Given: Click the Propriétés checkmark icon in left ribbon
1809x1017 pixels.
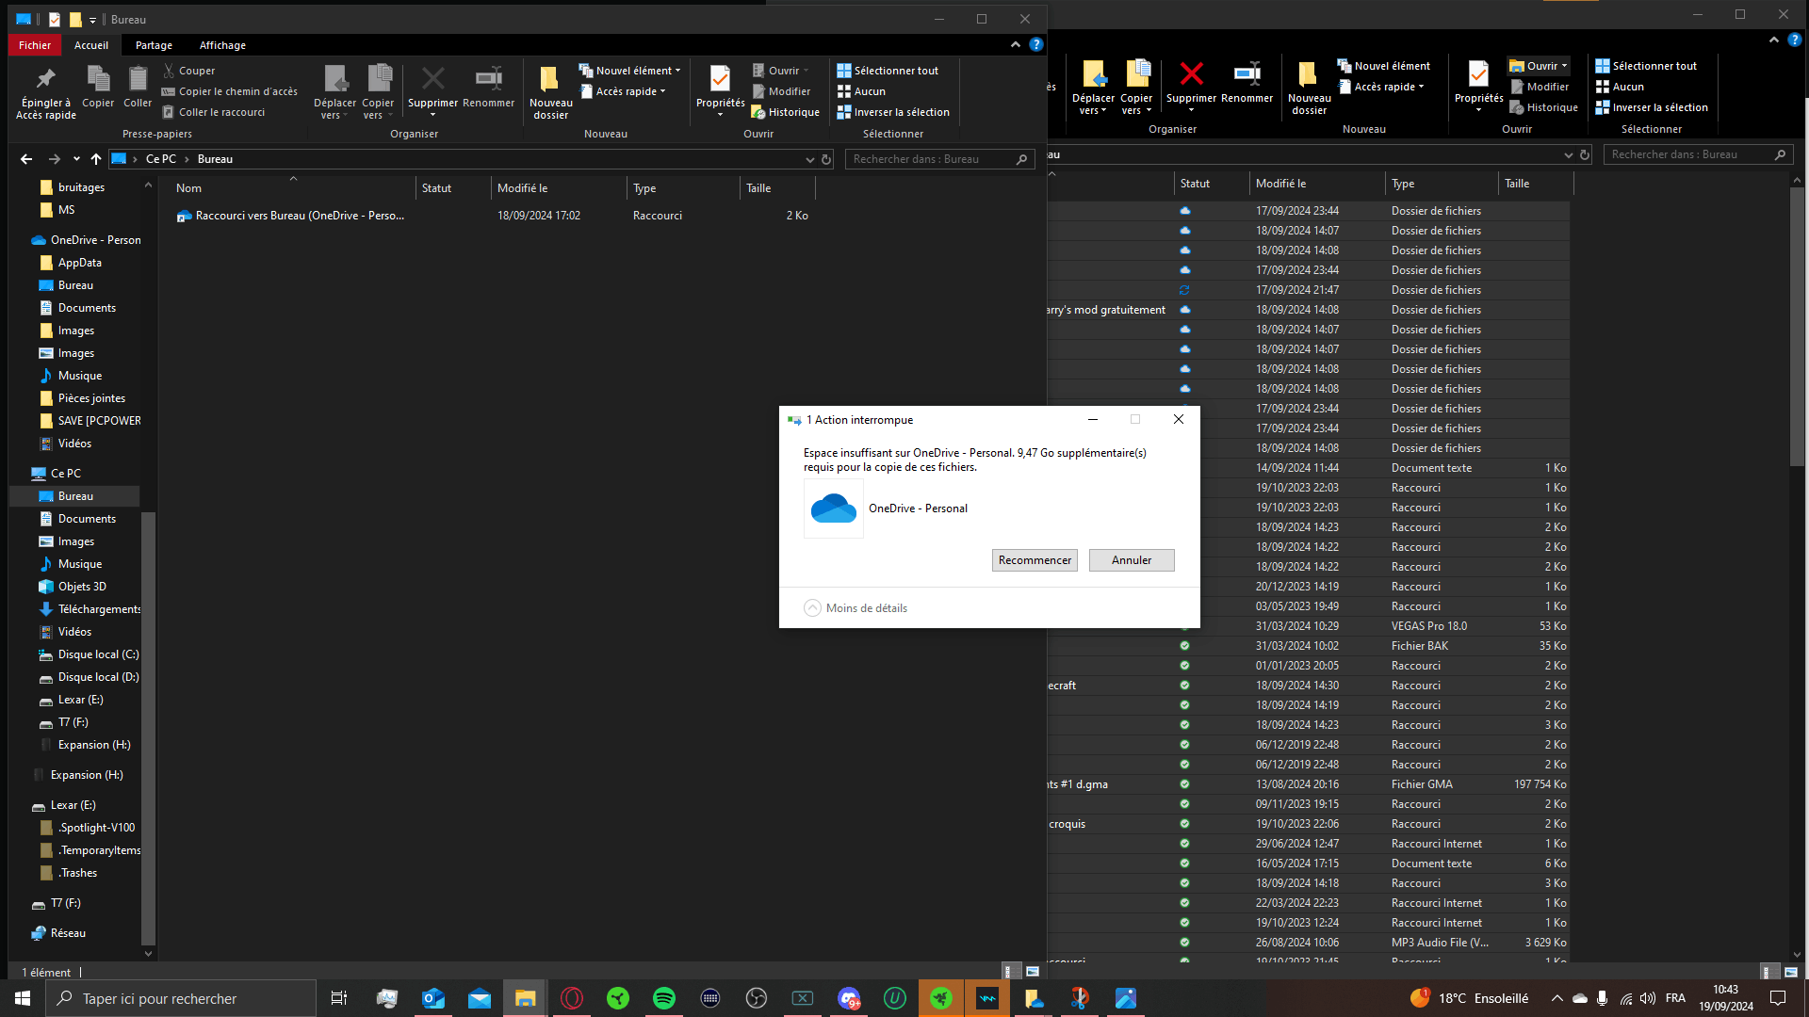Looking at the screenshot, I should (x=720, y=79).
